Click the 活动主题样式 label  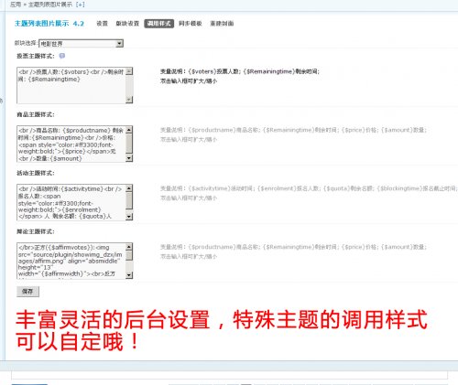click(36, 173)
